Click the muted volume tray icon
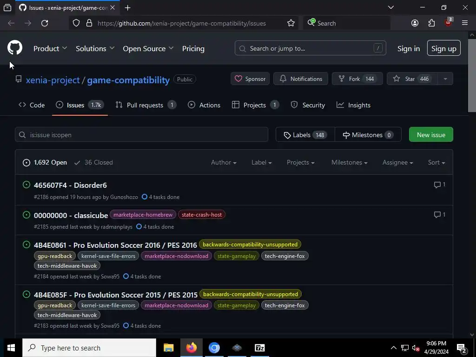The width and height of the screenshot is (476, 357). [x=416, y=348]
